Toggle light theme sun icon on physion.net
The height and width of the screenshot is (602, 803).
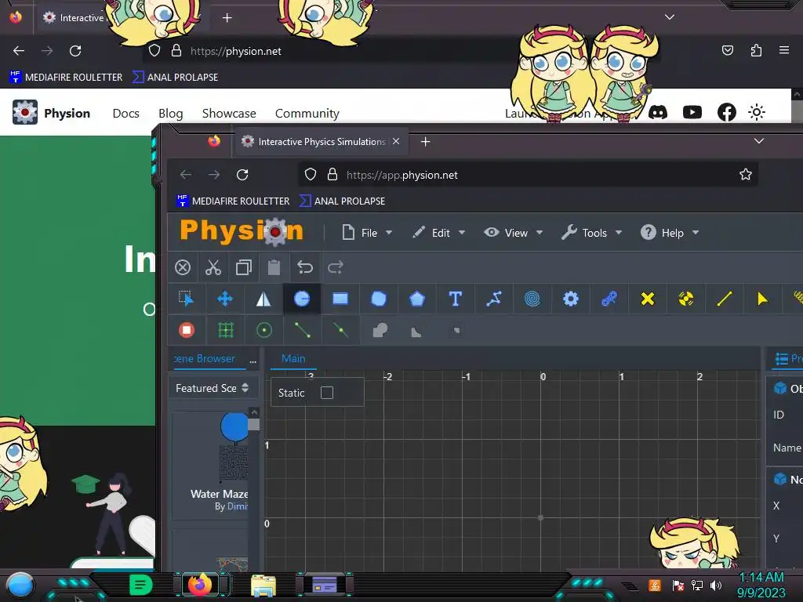coord(757,112)
